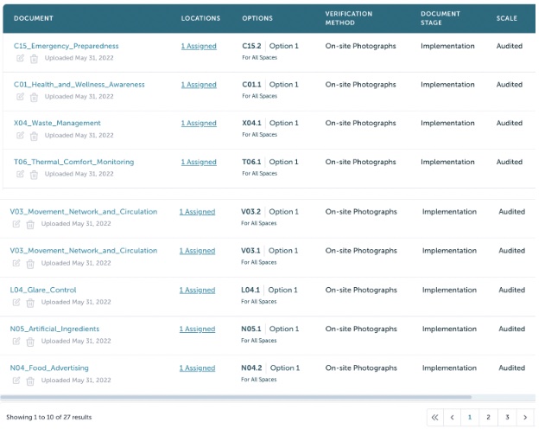Trash the T06_Thermal_Comfort_Monitoring document
Viewport: 545px width, 435px height.
(x=34, y=175)
